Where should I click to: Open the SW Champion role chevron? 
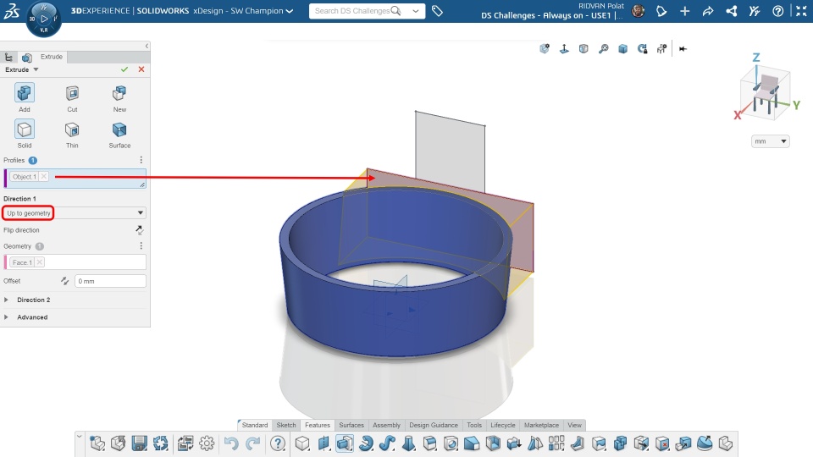(x=290, y=11)
